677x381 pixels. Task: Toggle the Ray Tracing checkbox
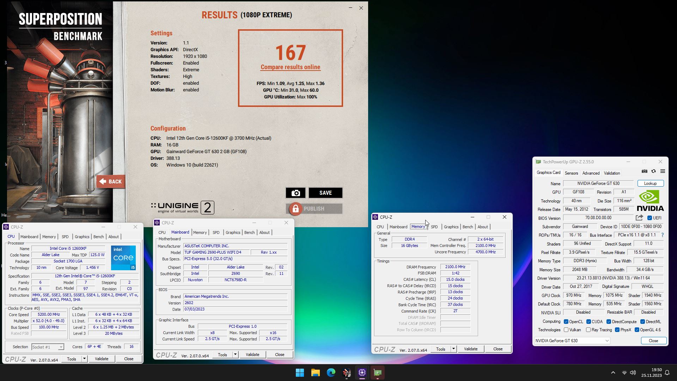(x=588, y=330)
